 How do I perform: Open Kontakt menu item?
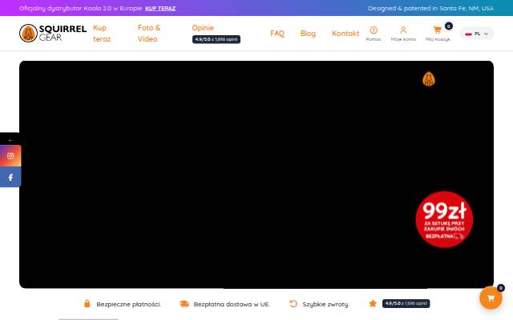pos(345,34)
